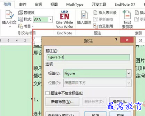The height and width of the screenshot is (116, 145).
Task: Expand the 插入引文 dropdown arrow
Action: tap(10, 27)
